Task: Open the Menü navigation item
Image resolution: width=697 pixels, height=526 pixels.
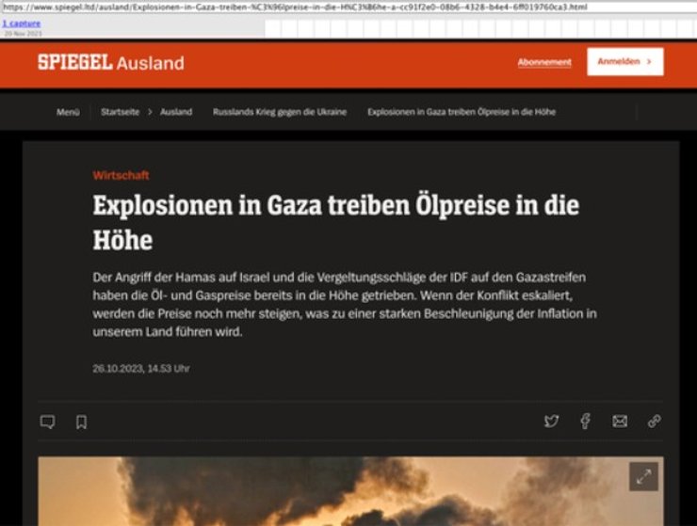Action: pyautogui.click(x=68, y=112)
